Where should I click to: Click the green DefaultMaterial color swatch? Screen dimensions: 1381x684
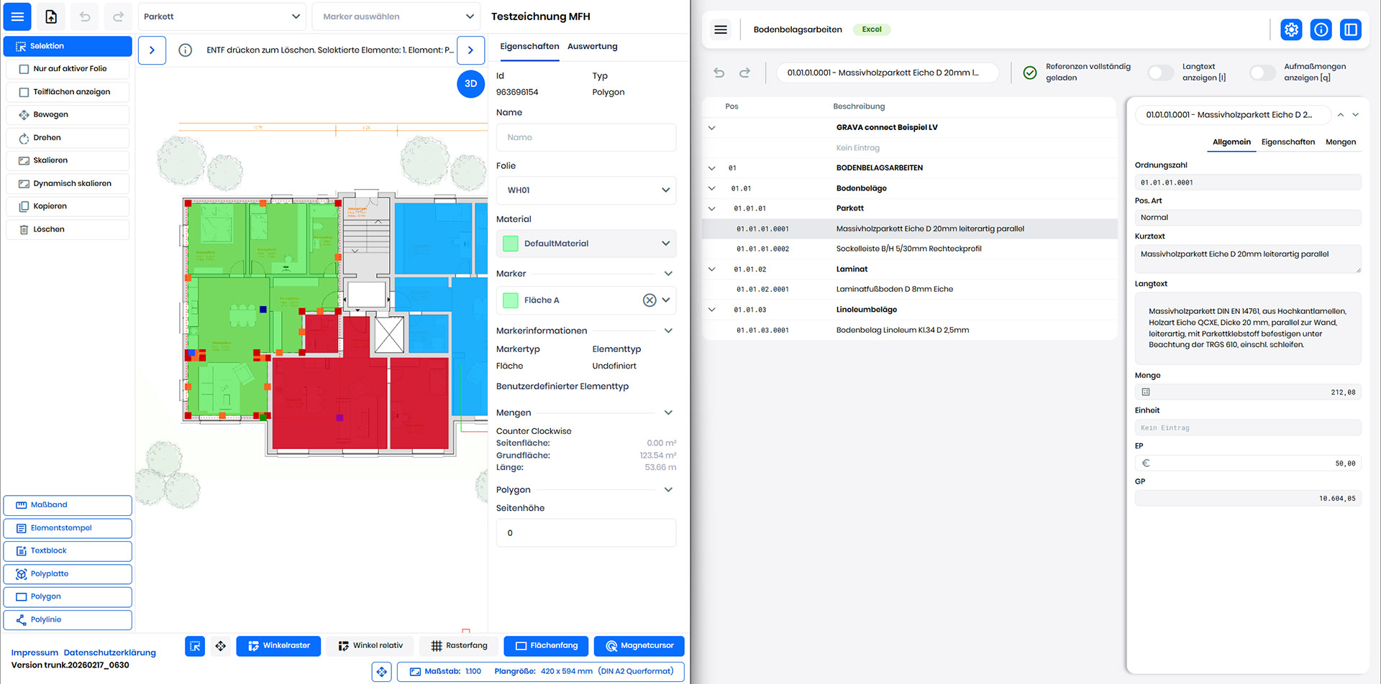coord(511,244)
